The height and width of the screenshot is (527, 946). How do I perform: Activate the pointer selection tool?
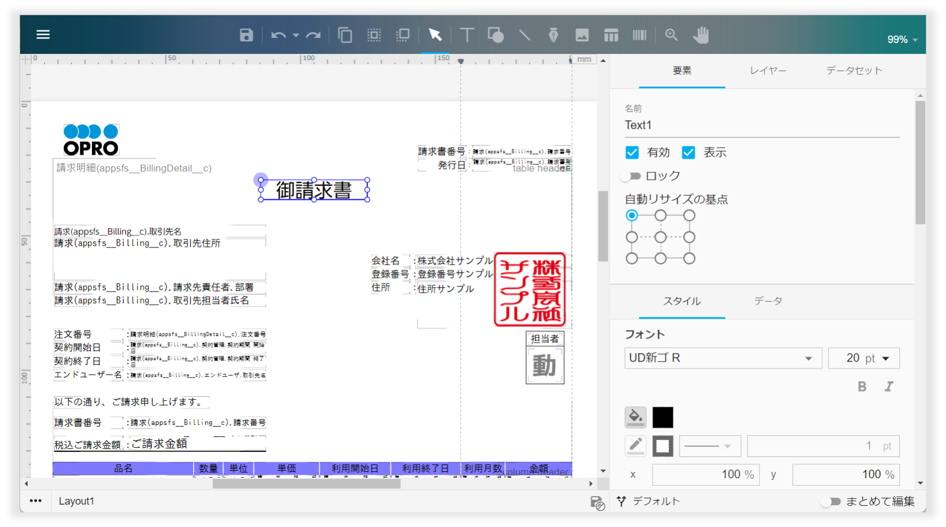coord(435,35)
